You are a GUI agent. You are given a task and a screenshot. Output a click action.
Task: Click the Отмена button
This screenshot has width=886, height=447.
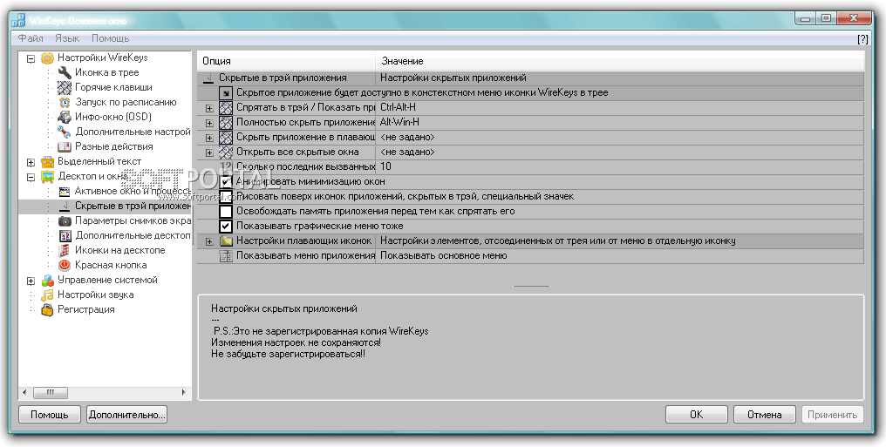click(x=765, y=415)
